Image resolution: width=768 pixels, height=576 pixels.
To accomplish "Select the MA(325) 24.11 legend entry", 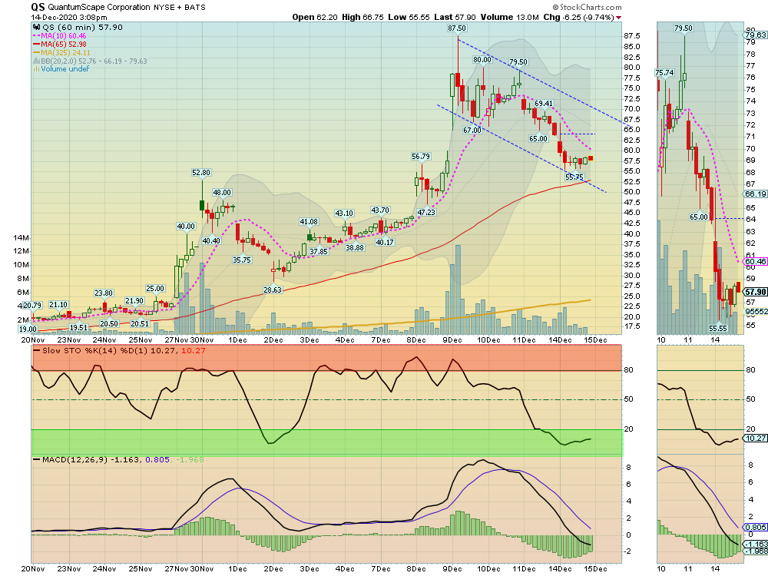I will click(x=61, y=52).
